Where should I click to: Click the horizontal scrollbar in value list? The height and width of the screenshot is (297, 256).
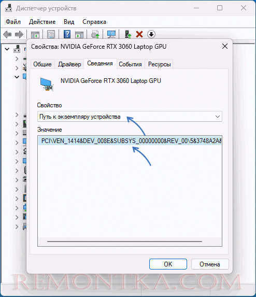pyautogui.click(x=124, y=242)
